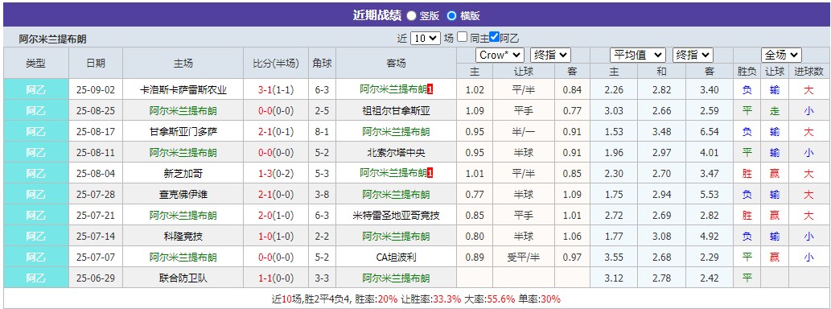Click the 角球 column header
The height and width of the screenshot is (309, 831).
tap(323, 63)
